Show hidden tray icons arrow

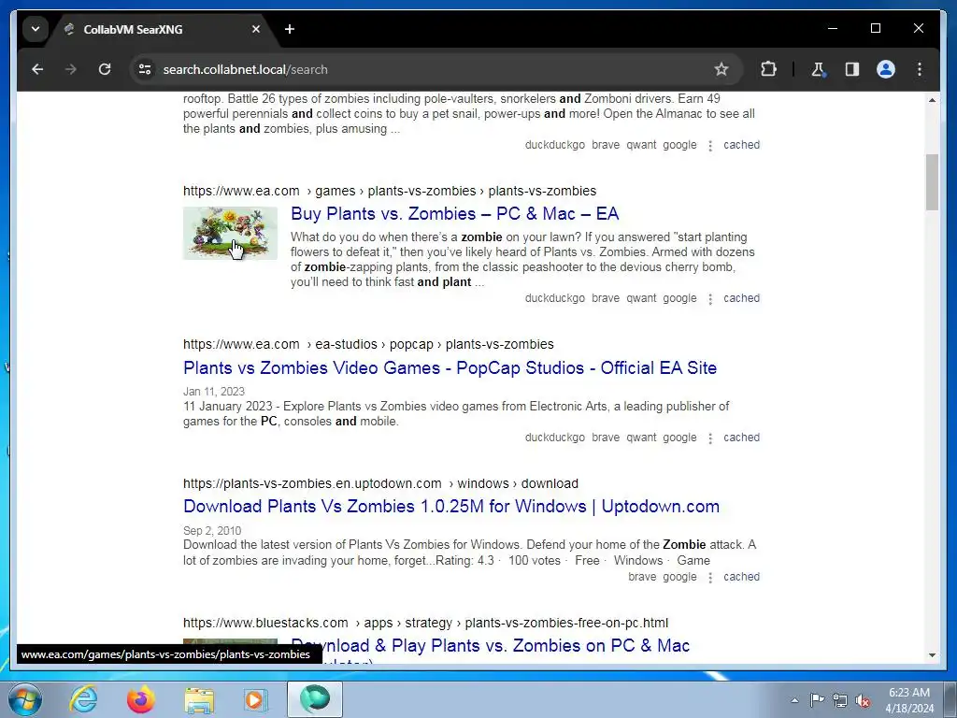(x=794, y=700)
